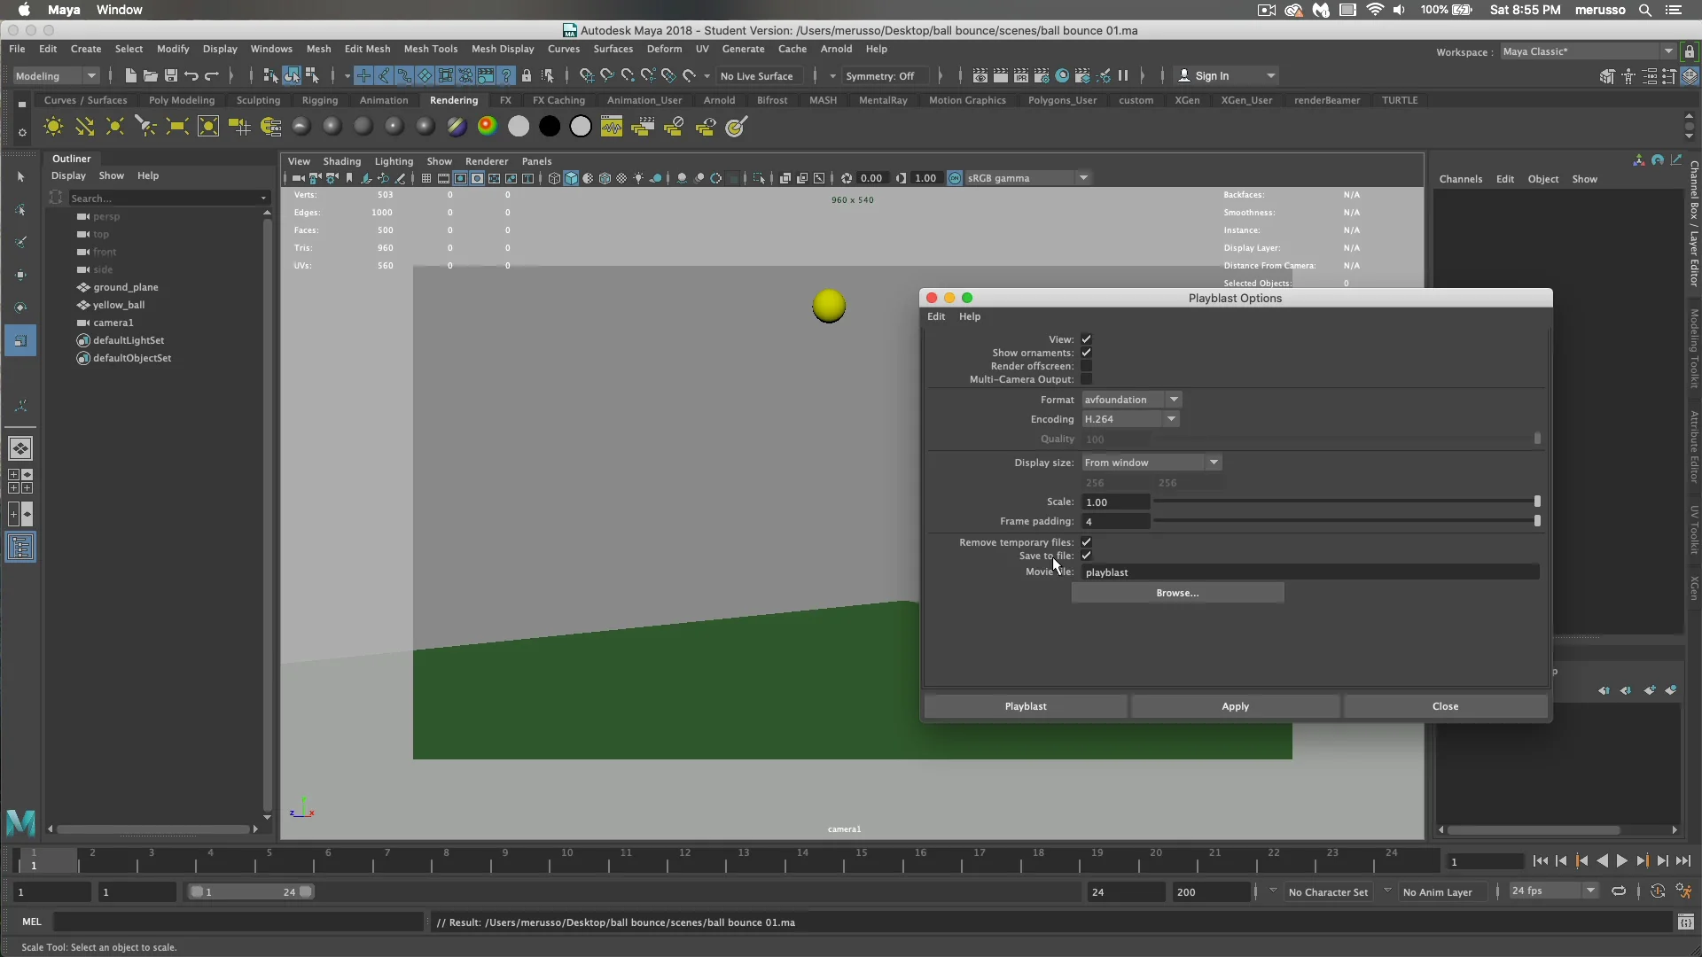This screenshot has width=1702, height=957.
Task: Uncheck Show ornaments in Playblast Options
Action: [x=1086, y=352]
